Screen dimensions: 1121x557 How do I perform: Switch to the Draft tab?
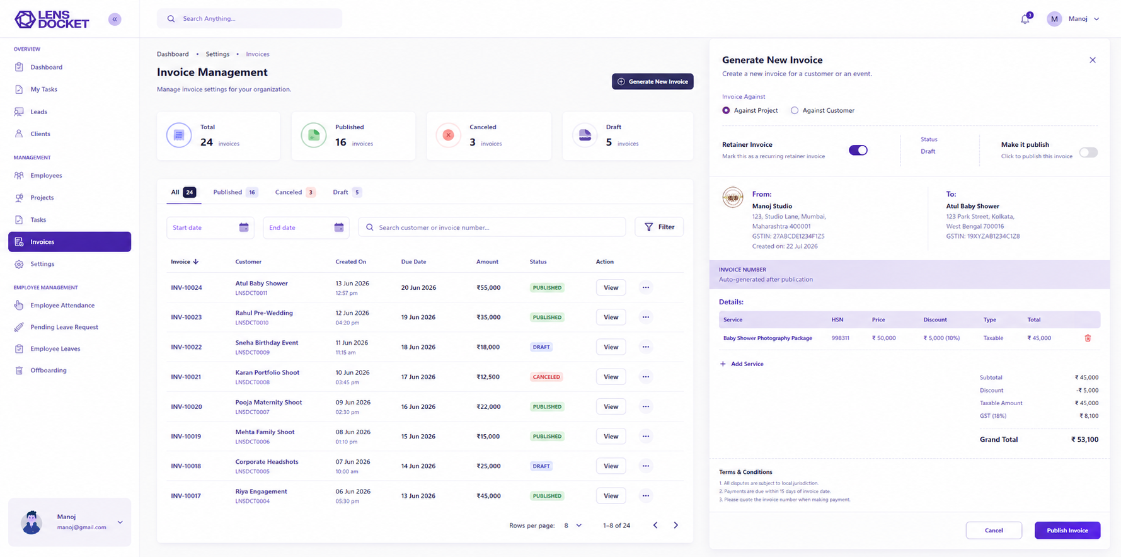[347, 192]
